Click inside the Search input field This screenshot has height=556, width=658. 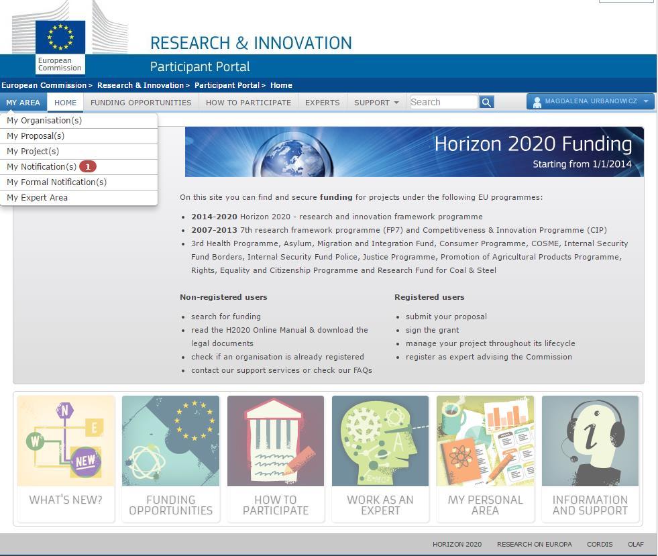tap(443, 102)
